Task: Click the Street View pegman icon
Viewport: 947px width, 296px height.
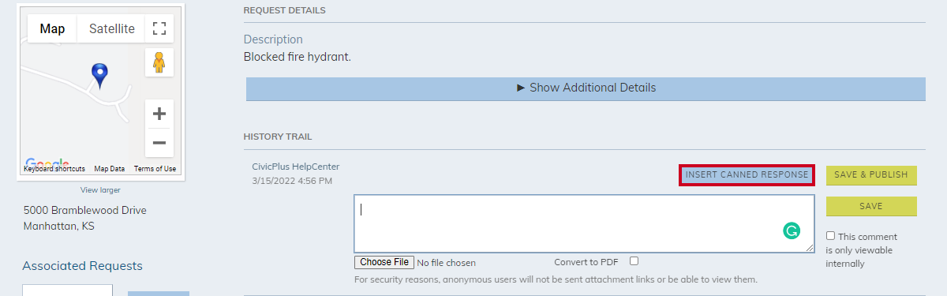Action: [159, 62]
